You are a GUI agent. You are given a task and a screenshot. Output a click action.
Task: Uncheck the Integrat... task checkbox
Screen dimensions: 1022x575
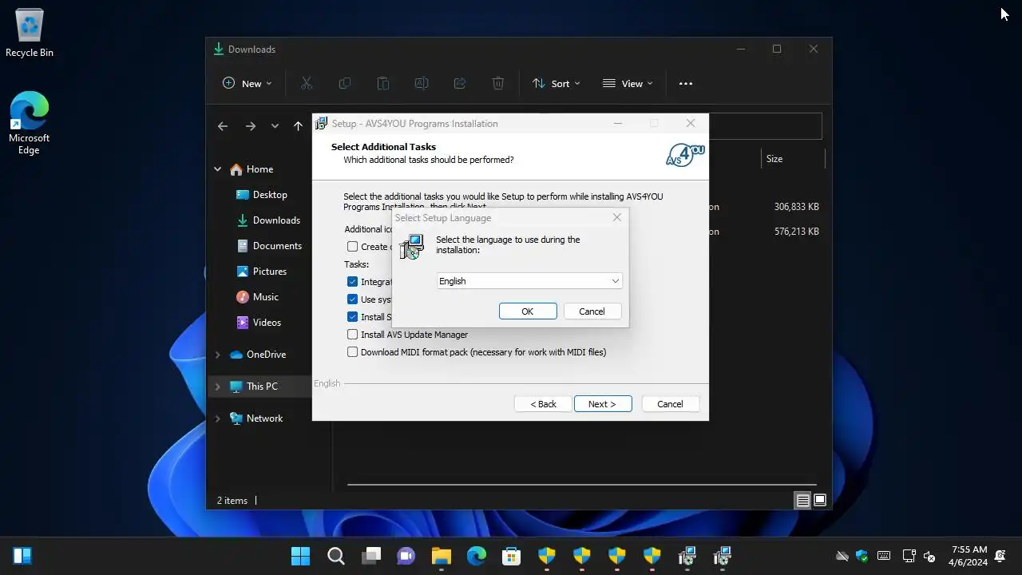pos(352,282)
